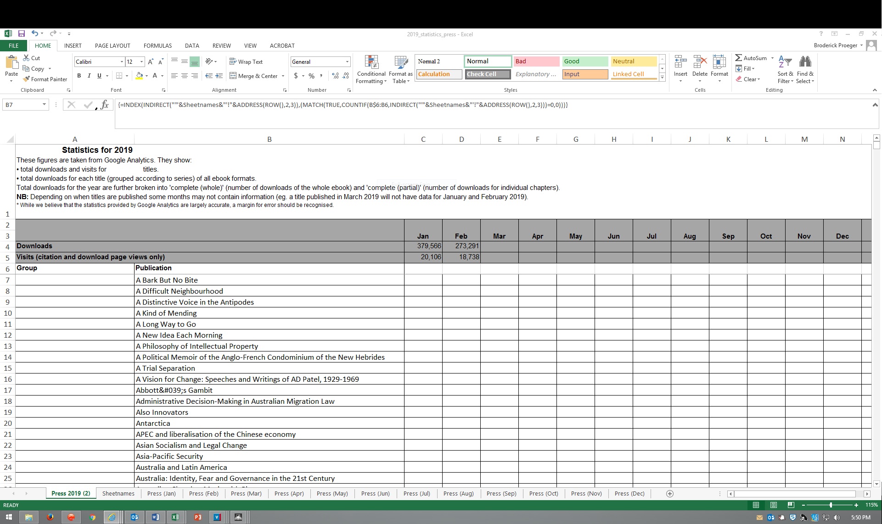Open the Name Box dropdown arrow
The width and height of the screenshot is (882, 524).
(x=44, y=105)
